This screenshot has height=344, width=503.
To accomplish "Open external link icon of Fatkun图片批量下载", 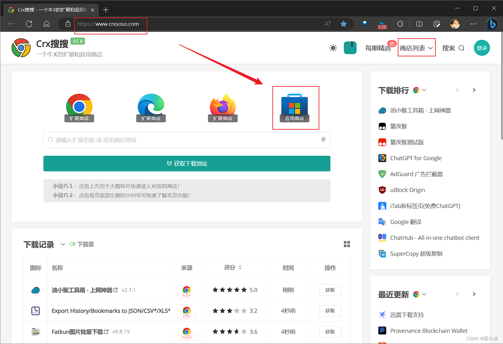I will (106, 332).
